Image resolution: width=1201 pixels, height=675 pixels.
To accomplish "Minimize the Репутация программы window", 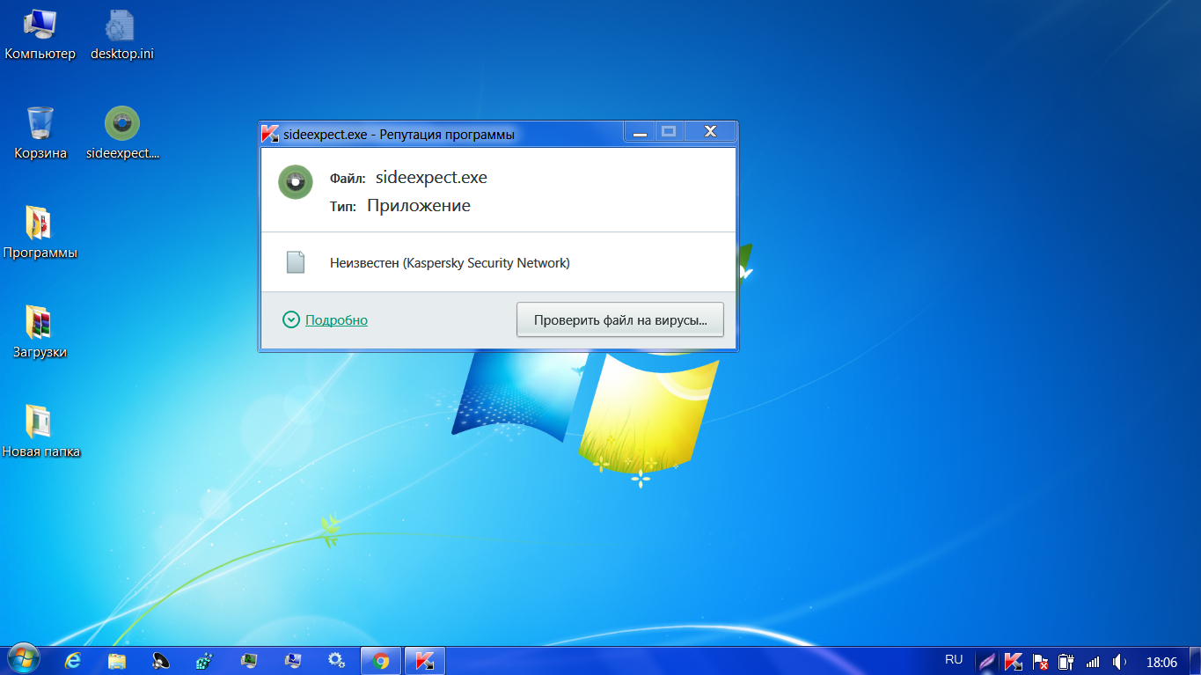I will tap(640, 132).
